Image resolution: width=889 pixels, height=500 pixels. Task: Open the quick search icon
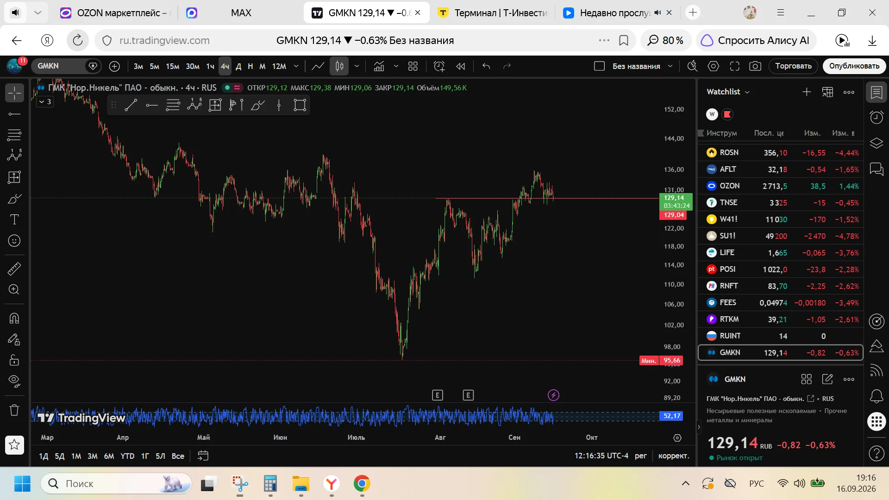692,66
